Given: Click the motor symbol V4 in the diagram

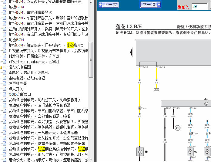Looking at the screenshot, I should 190,152.
